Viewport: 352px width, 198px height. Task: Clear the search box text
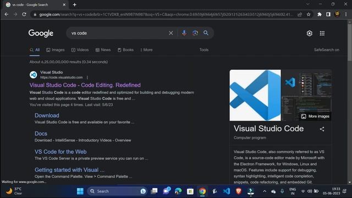tap(171, 33)
